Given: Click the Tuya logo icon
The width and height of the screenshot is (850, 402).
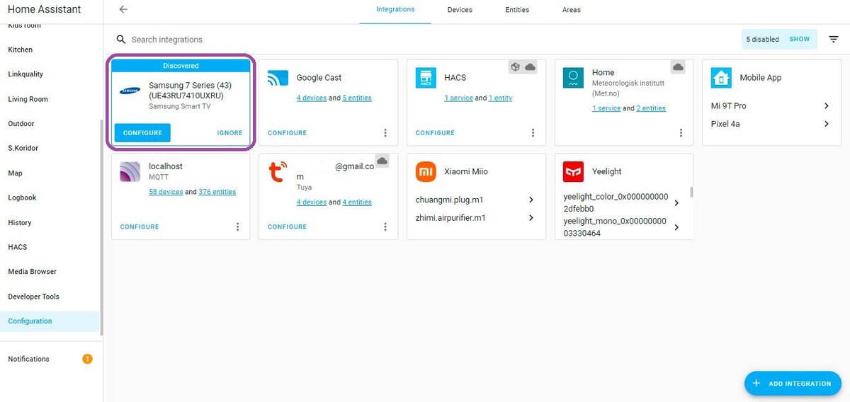Looking at the screenshot, I should [x=278, y=172].
